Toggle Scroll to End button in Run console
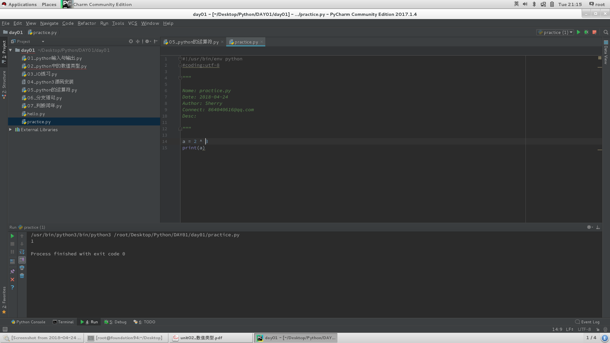This screenshot has height=343, width=610. pos(22,260)
